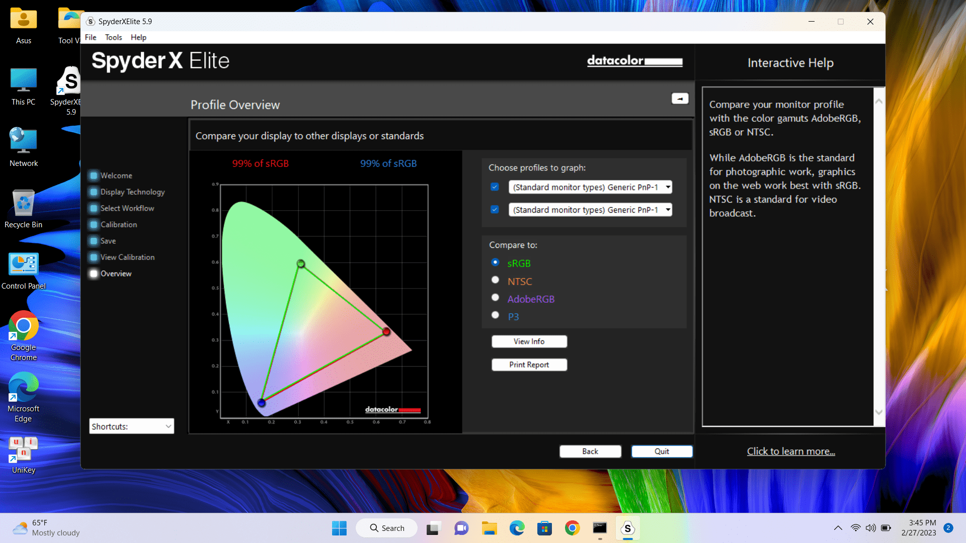Open the weather widget showing 65°F
966x543 pixels.
point(46,528)
